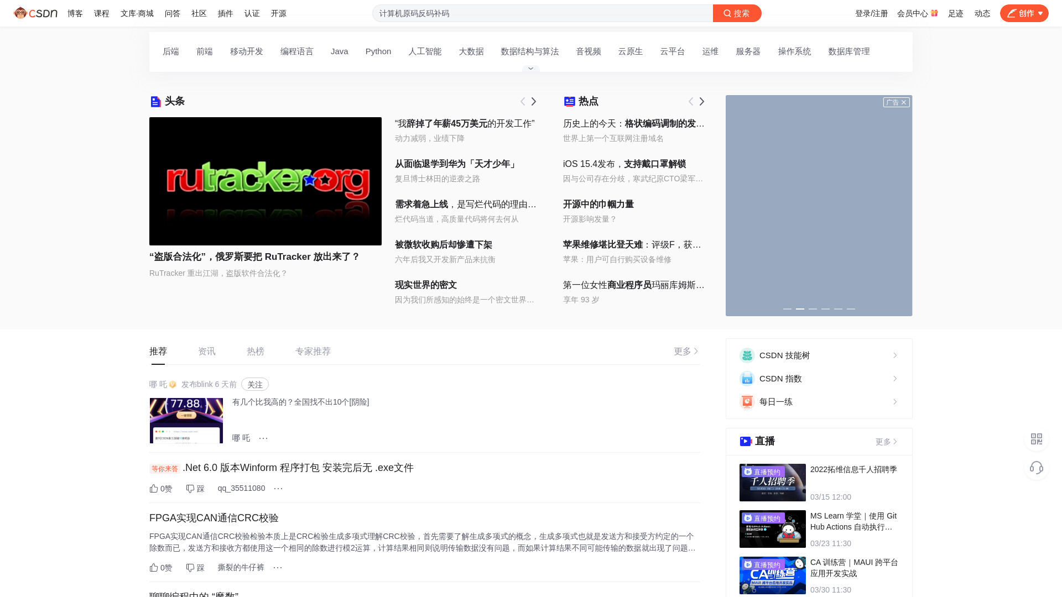This screenshot has height=597, width=1062.
Task: Open 每日一练 via its right chevron
Action: point(895,402)
